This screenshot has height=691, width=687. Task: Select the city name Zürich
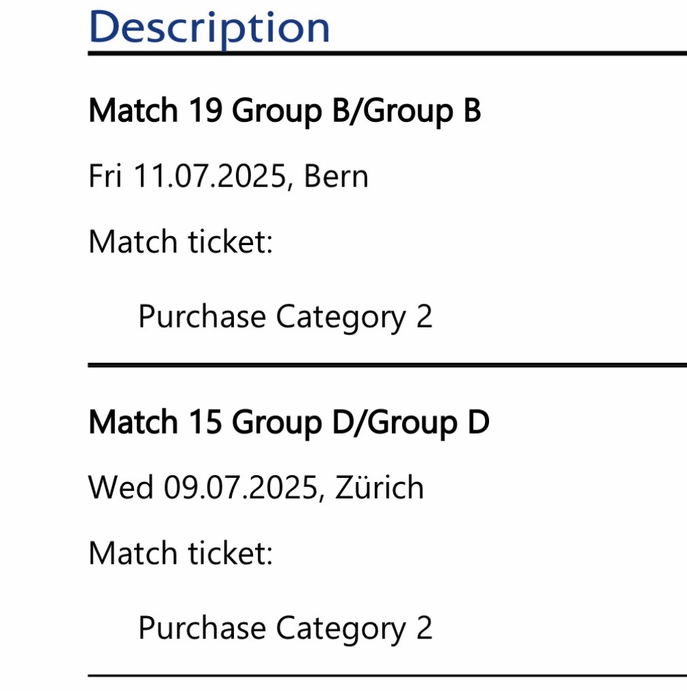[x=380, y=488]
